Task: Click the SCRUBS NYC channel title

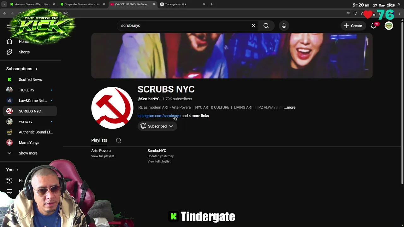Action: pyautogui.click(x=166, y=89)
